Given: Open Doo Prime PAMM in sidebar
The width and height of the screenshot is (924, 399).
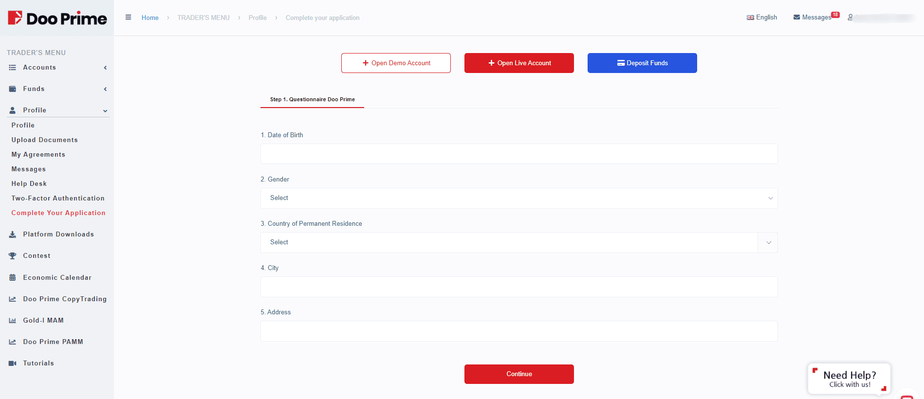Looking at the screenshot, I should [53, 342].
